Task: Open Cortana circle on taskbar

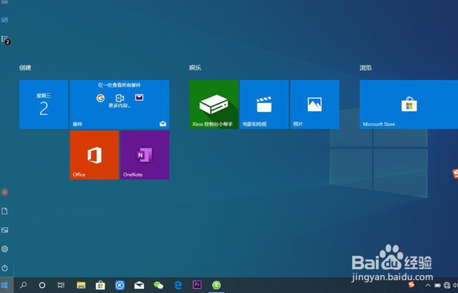Action: [x=42, y=285]
